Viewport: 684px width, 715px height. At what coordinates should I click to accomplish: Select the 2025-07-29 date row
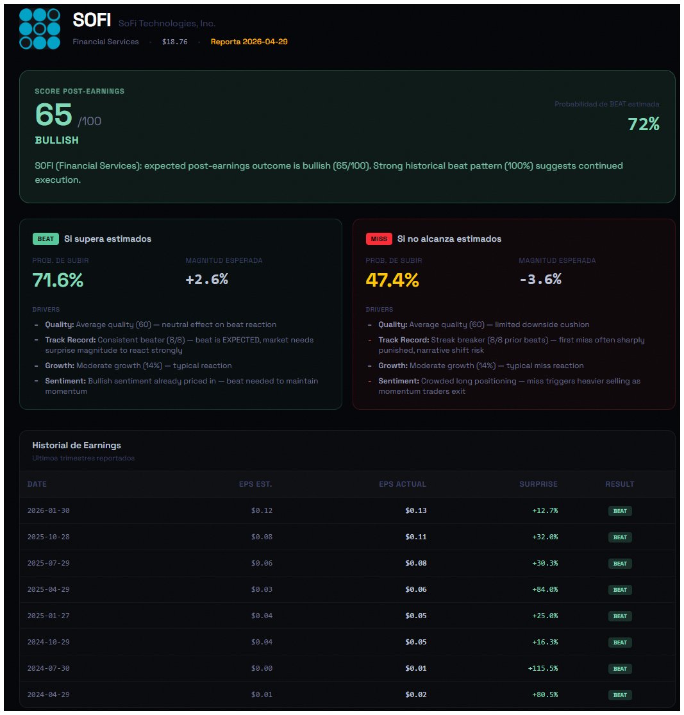pos(347,564)
